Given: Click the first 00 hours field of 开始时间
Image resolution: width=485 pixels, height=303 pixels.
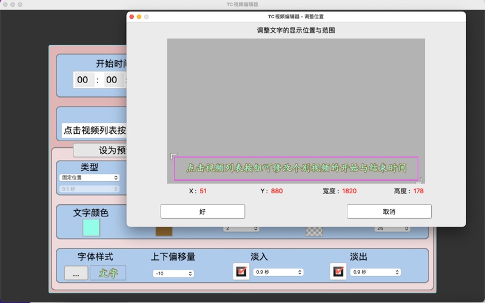Looking at the screenshot, I should [83, 80].
